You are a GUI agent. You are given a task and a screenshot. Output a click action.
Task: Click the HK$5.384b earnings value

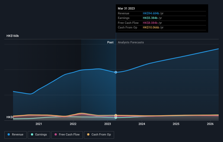(x=150, y=18)
